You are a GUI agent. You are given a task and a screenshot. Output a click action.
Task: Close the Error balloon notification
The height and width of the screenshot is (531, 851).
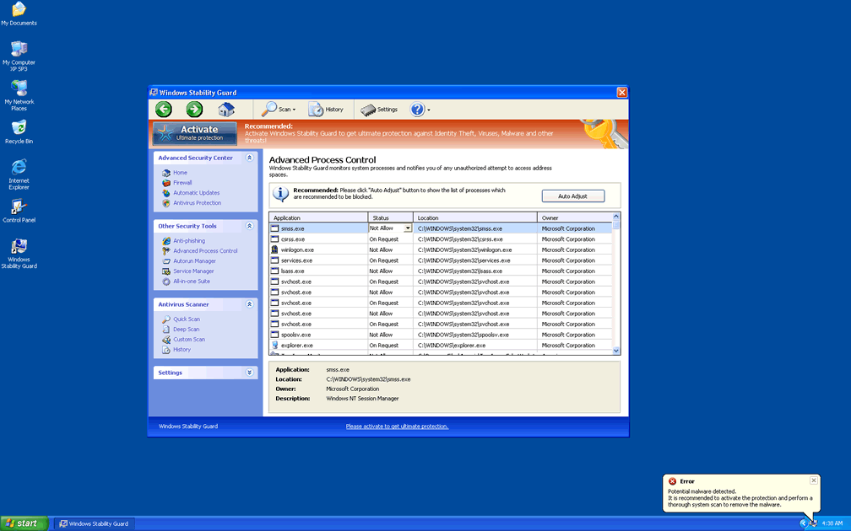coord(814,480)
